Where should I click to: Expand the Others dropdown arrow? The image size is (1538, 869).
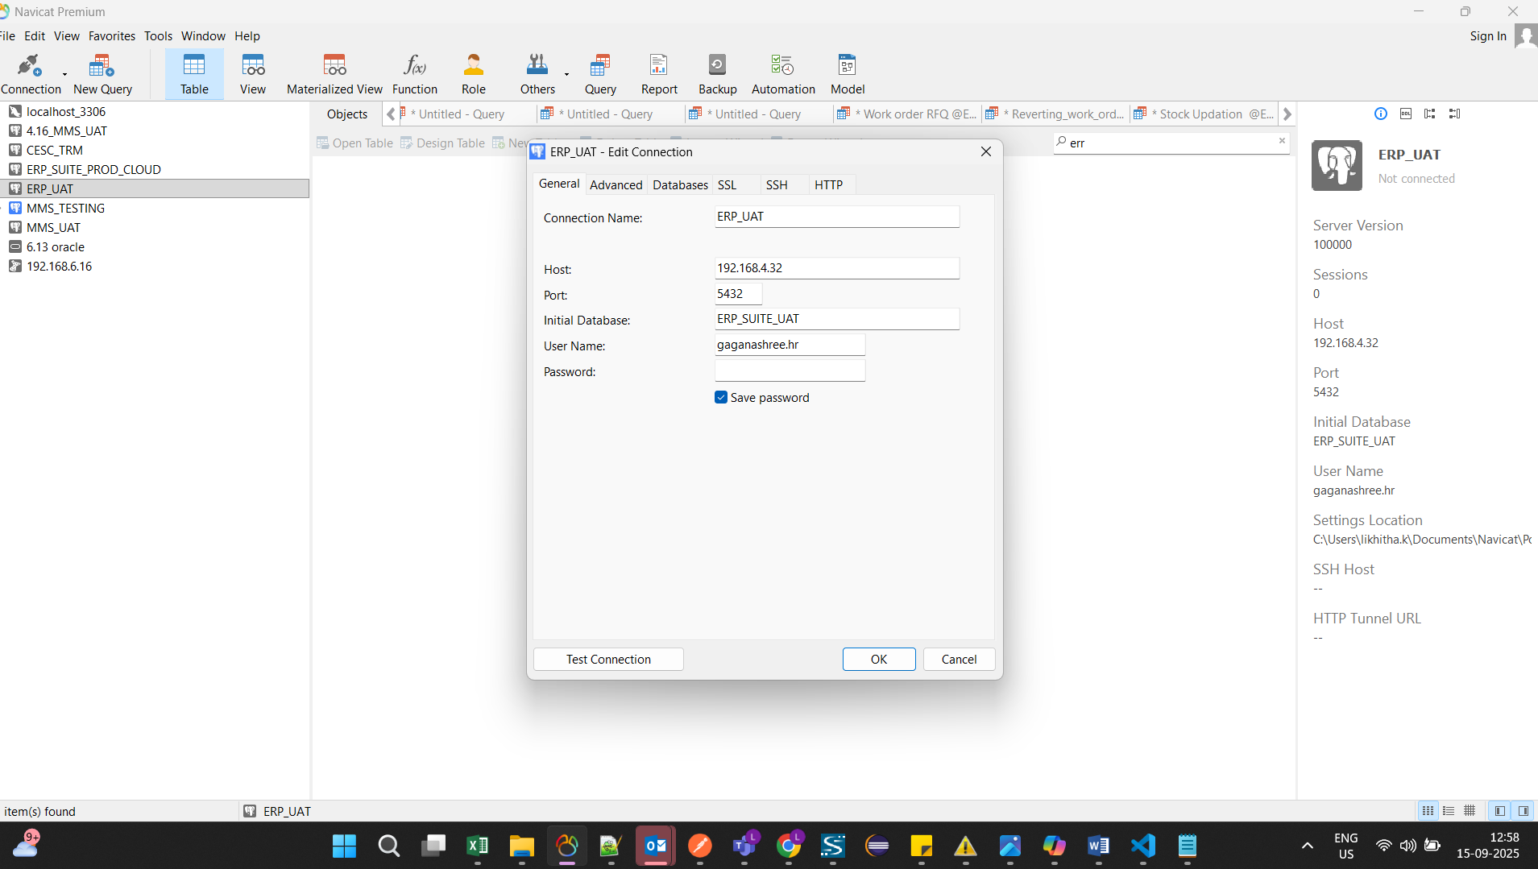566,75
